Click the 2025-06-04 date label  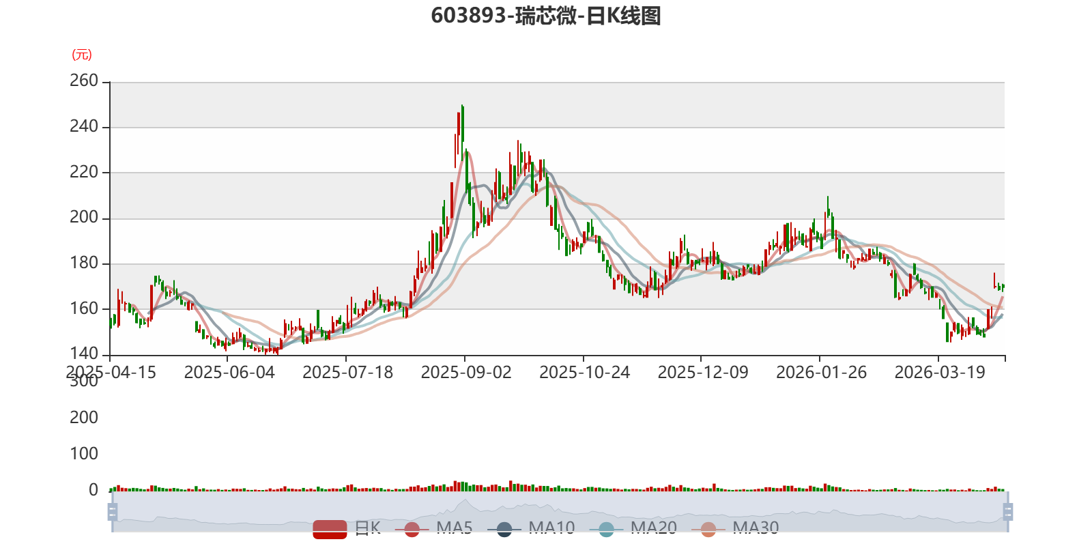pos(229,373)
